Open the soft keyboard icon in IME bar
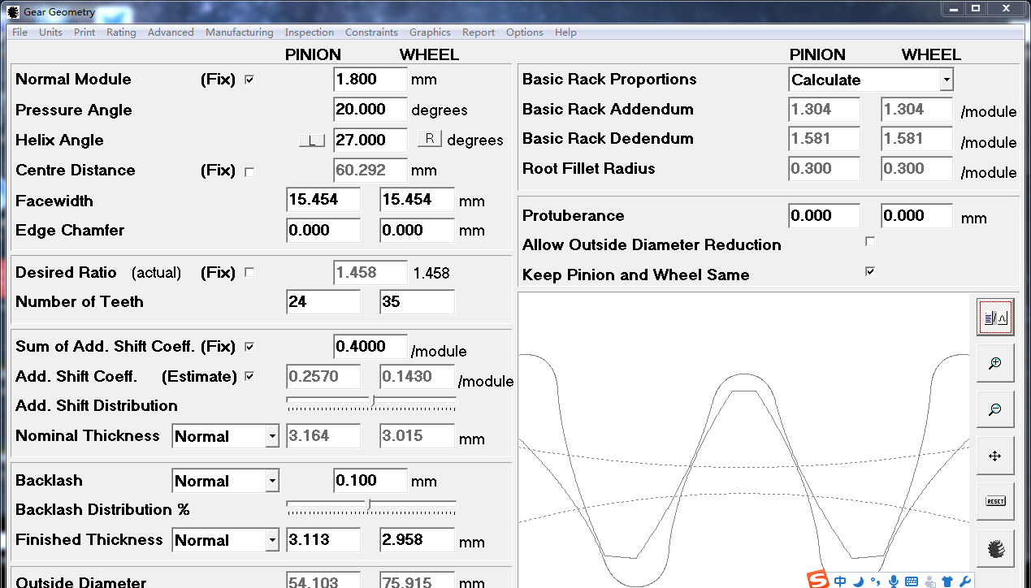The width and height of the screenshot is (1031, 588). (911, 581)
